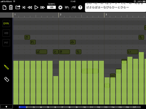The height and width of the screenshot is (109, 146).
Task: Tap the Wi-Fi icon in status bar
Action: (x=14, y=2)
